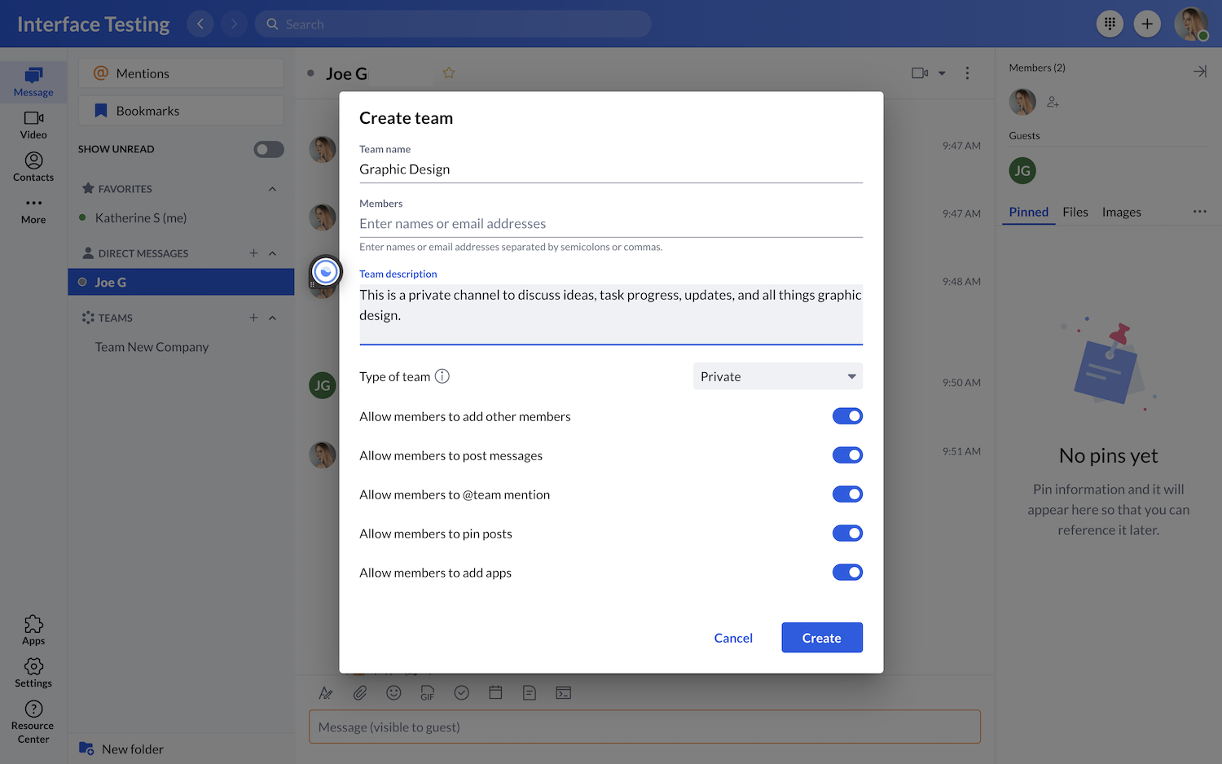Show info about Type of team
The height and width of the screenshot is (764, 1222).
[x=442, y=376]
